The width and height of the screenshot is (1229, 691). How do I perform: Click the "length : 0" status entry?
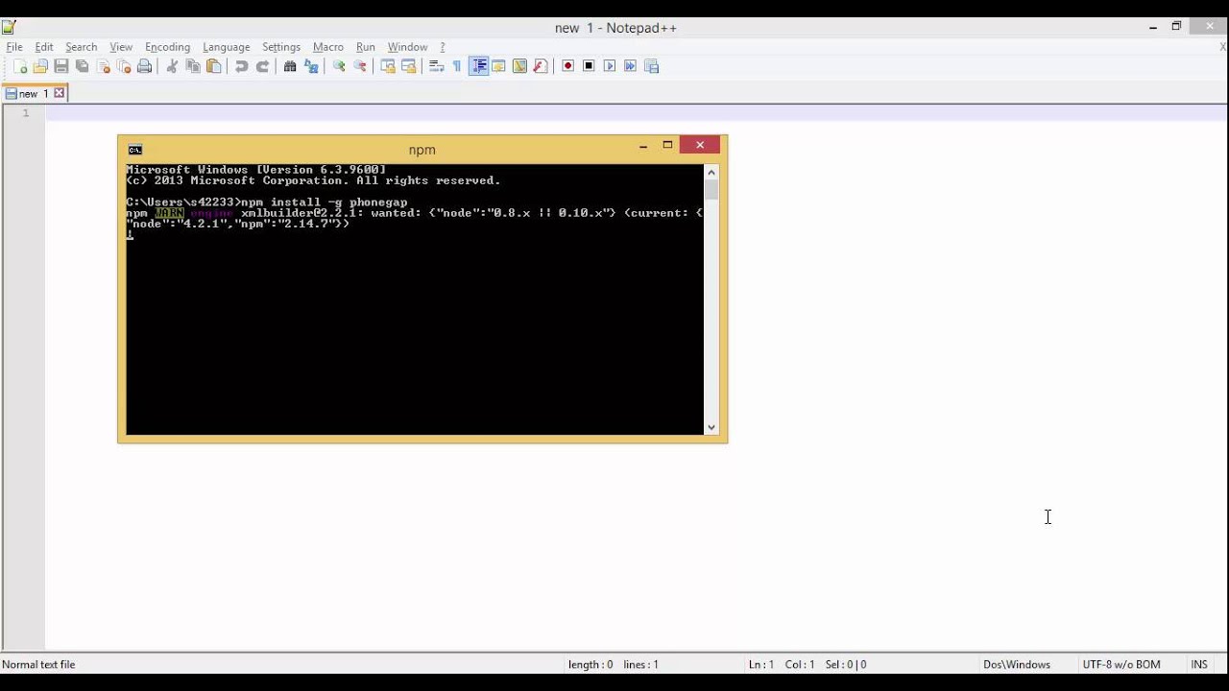pyautogui.click(x=590, y=664)
